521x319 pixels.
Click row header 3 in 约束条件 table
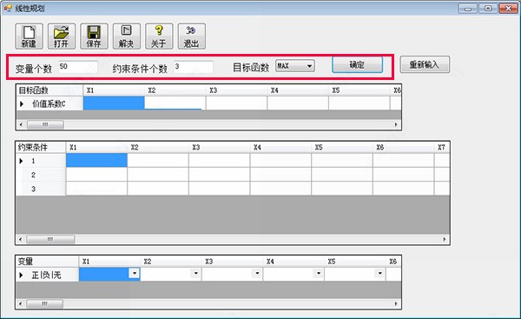coord(41,189)
